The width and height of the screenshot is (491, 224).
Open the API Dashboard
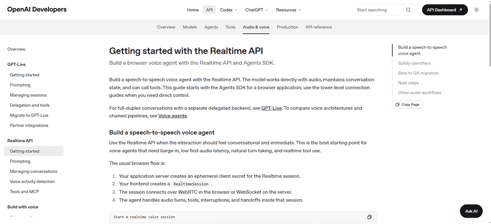pyautogui.click(x=445, y=10)
